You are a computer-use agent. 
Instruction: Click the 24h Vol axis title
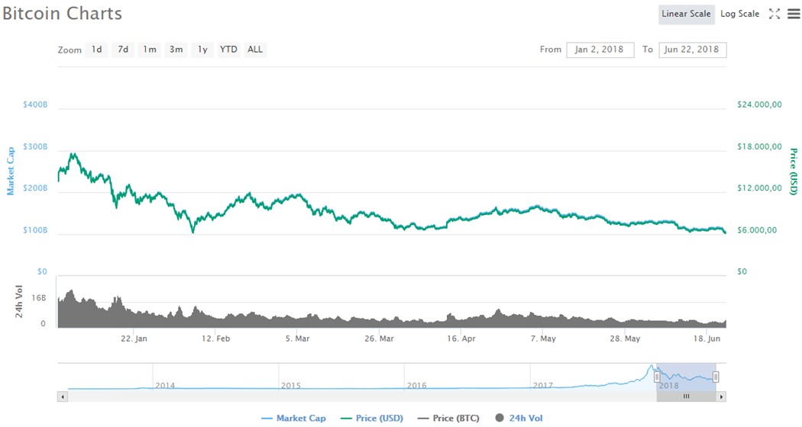click(19, 301)
